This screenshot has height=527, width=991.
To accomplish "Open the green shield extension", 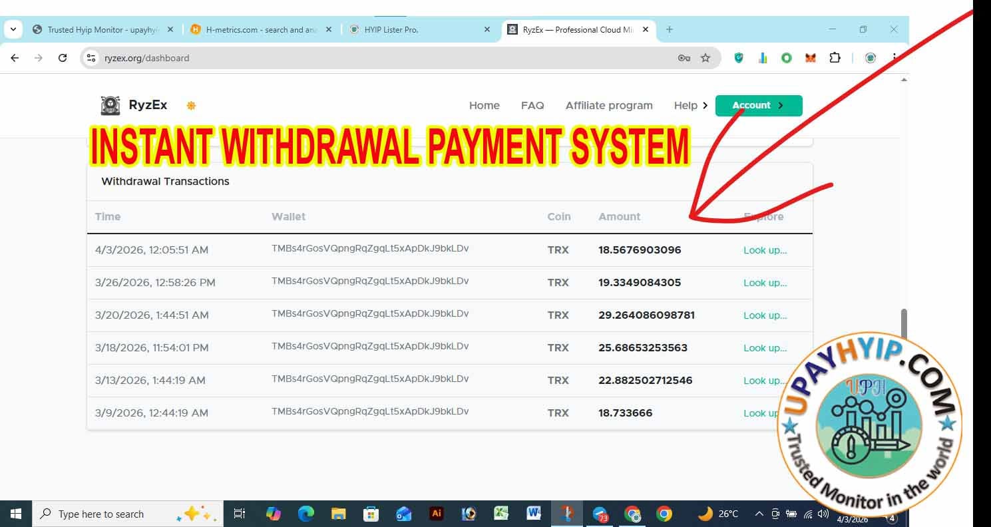I will [739, 58].
